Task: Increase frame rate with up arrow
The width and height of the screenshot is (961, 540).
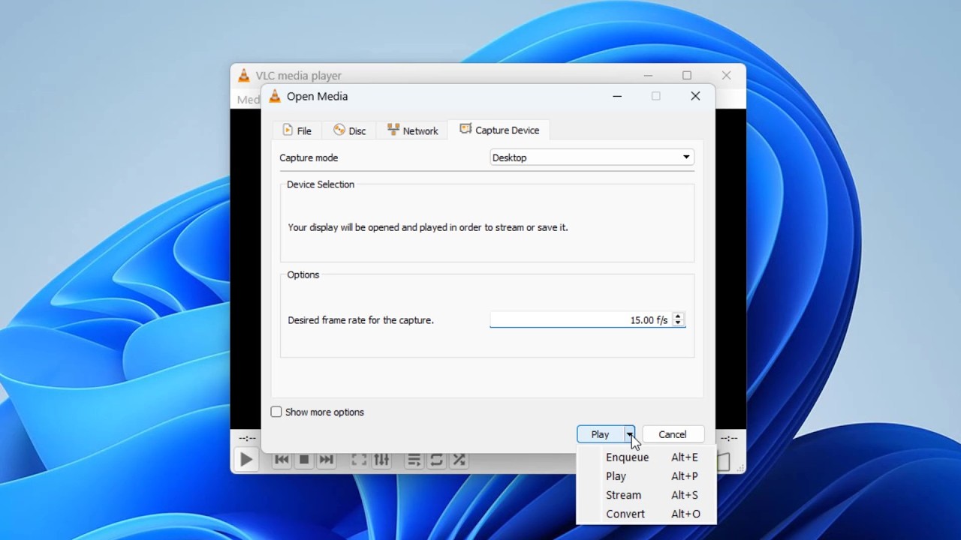Action: pyautogui.click(x=678, y=316)
